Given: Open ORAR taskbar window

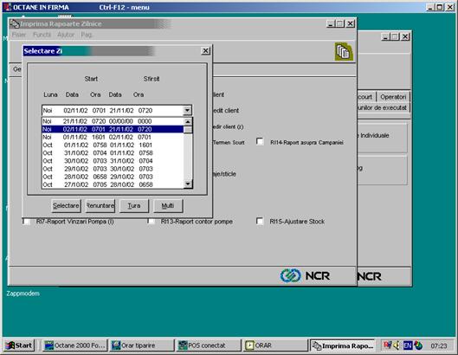Looking at the screenshot, I should click(275, 345).
